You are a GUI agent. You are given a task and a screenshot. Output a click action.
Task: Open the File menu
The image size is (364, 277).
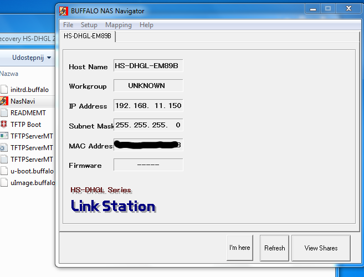coord(68,25)
